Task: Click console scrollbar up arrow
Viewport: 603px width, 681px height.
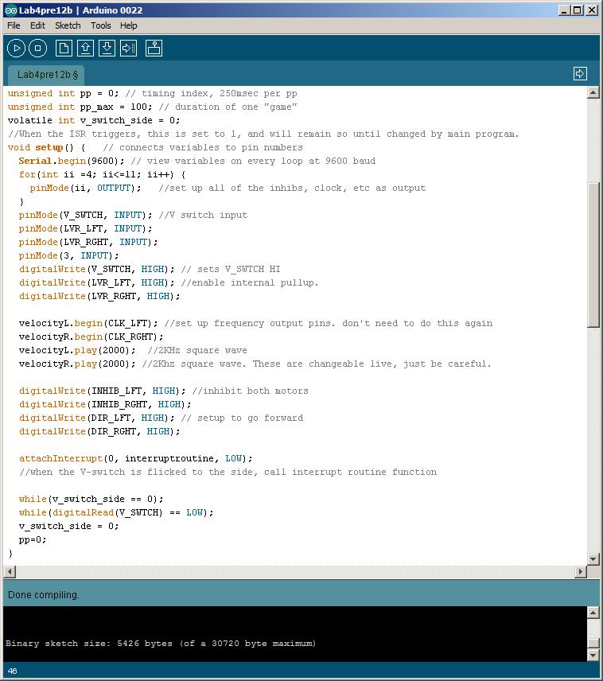Action: [x=593, y=613]
